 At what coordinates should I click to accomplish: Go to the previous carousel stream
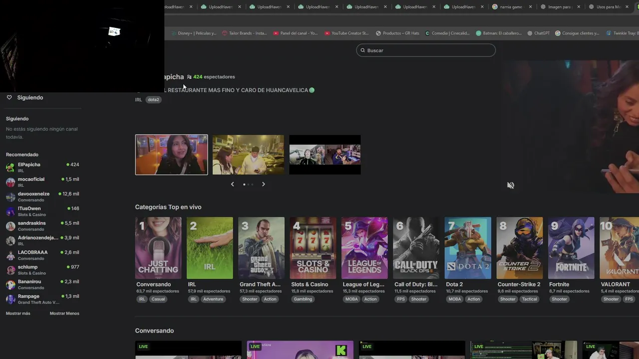coord(232,184)
